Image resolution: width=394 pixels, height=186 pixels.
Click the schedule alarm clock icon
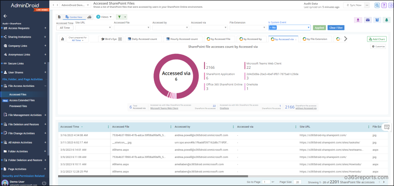click(x=377, y=20)
